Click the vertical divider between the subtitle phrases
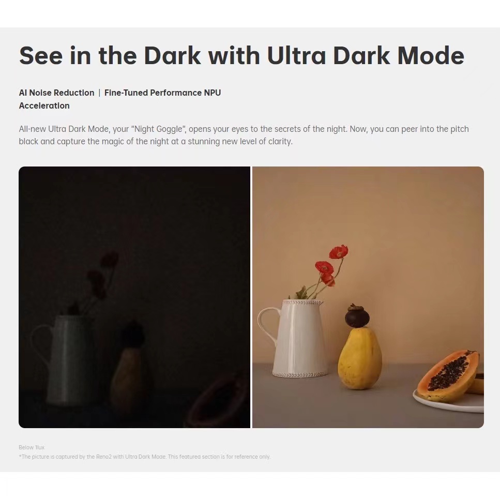This screenshot has height=500, width=500. [x=99, y=93]
